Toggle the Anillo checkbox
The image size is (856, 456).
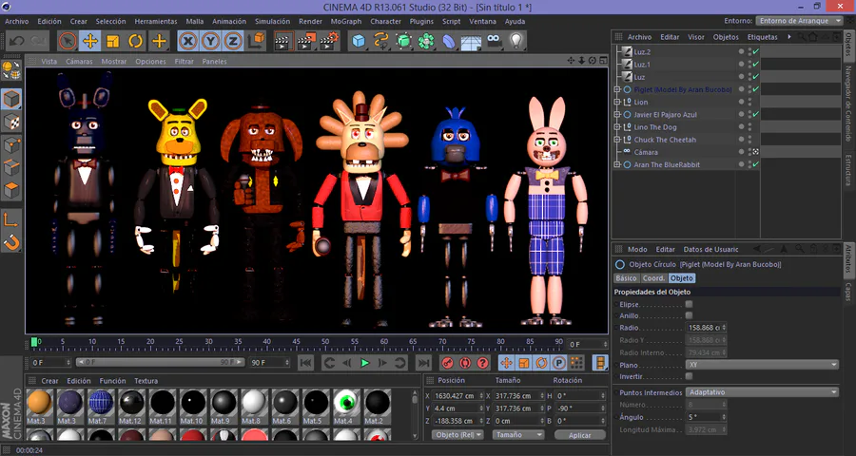(x=689, y=315)
